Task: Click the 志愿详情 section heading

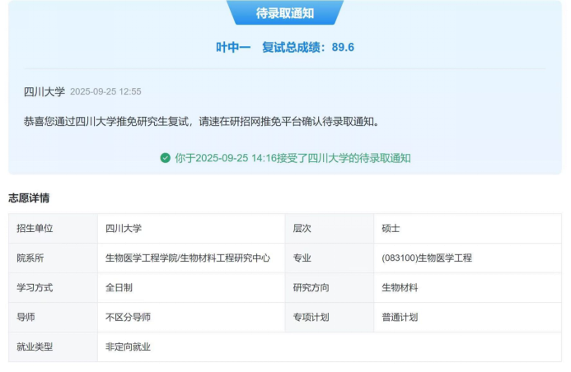Action: tap(29, 198)
